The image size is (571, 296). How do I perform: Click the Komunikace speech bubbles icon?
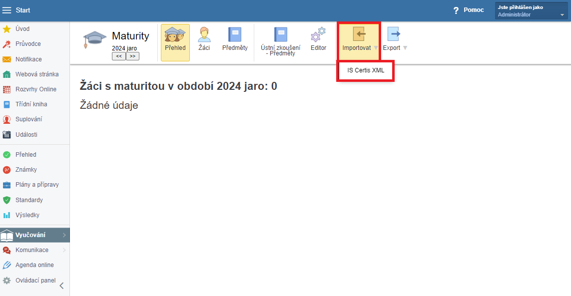click(x=6, y=250)
